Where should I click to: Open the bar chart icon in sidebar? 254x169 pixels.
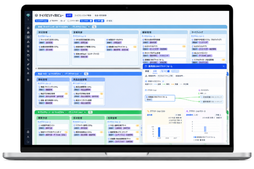[28, 51]
